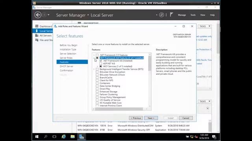Expand the WCF Services tree node
Viewport: 252px width, 141px height.
point(98,66)
